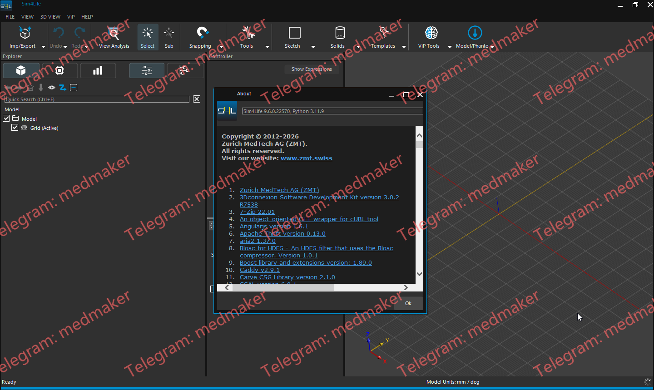Open ViP Tools brain icon
This screenshot has height=390, width=654.
click(431, 33)
